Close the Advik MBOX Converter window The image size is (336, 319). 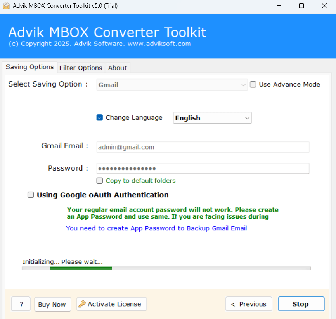(324, 6)
